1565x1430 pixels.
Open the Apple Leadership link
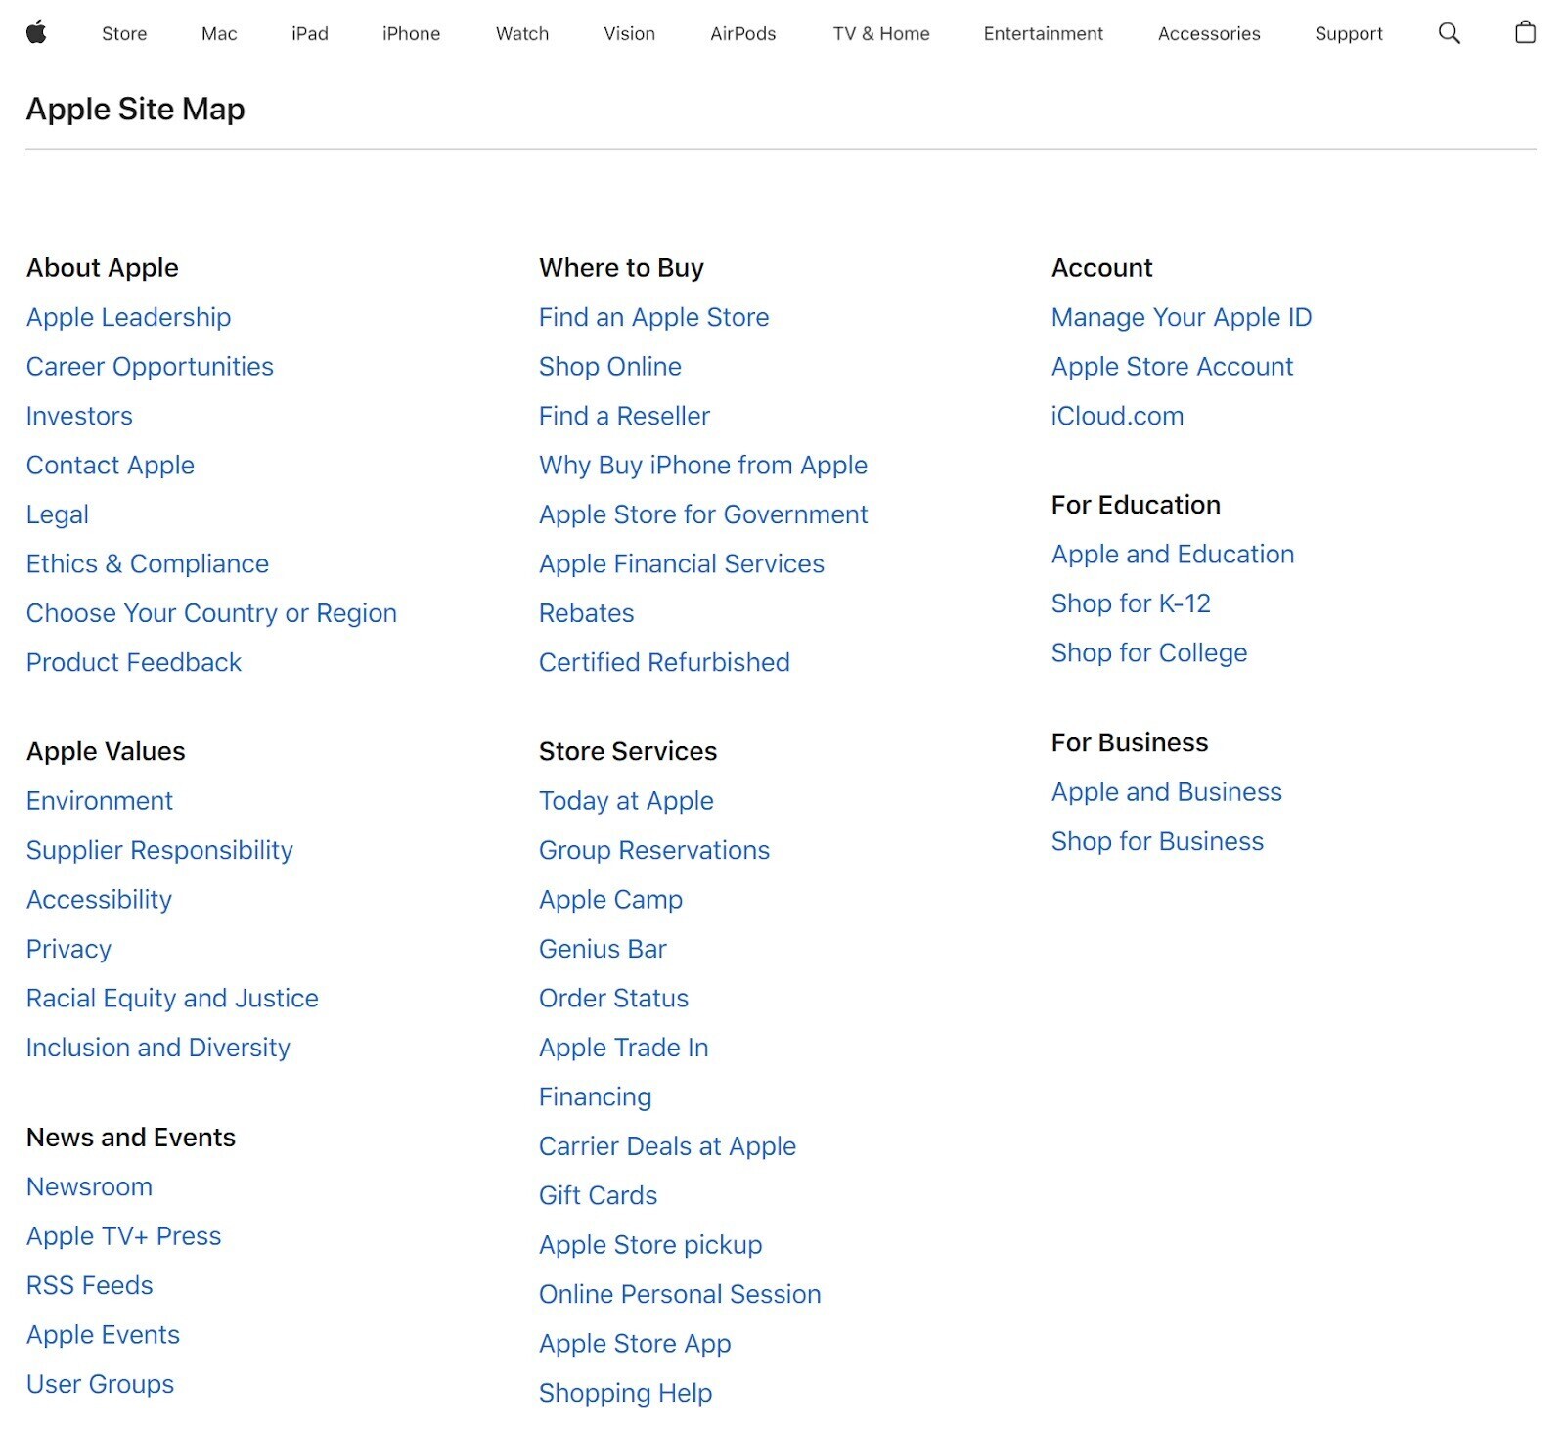pyautogui.click(x=128, y=317)
